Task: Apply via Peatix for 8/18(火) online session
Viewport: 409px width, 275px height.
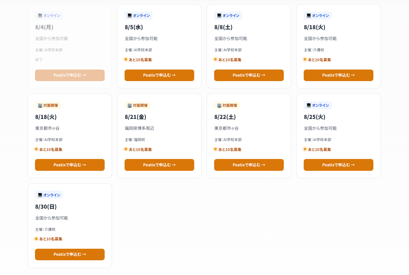Action: (x=338, y=75)
